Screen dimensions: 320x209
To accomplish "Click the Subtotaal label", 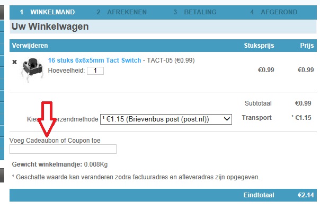I will click(258, 103).
